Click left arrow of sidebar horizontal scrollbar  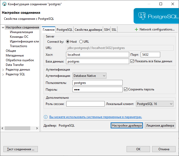[2, 128]
